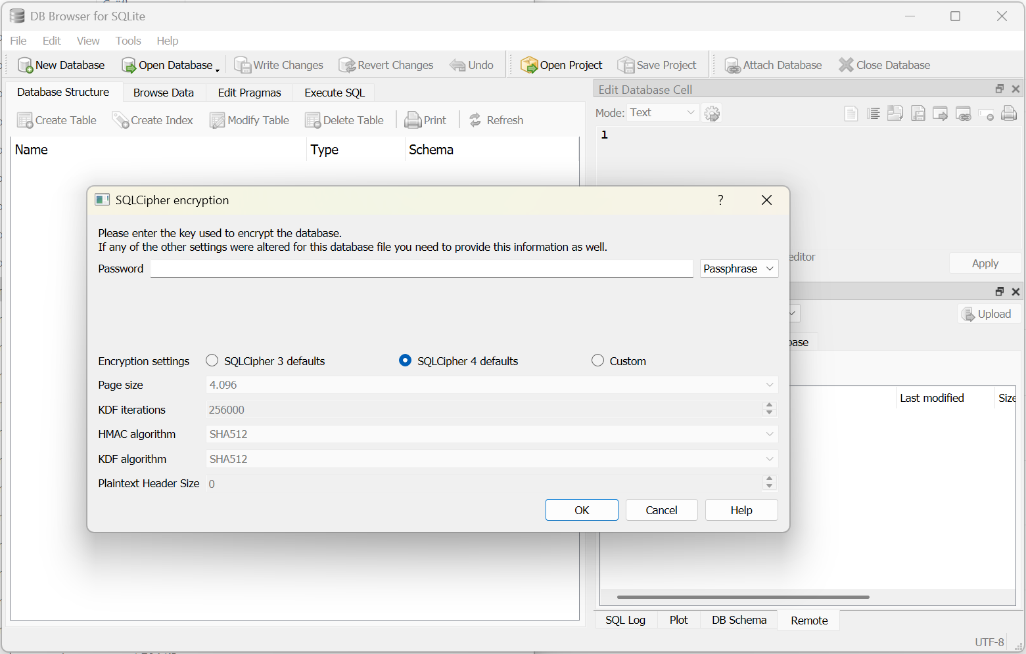
Task: Click the Print icon in structure toolbar
Action: pos(413,120)
